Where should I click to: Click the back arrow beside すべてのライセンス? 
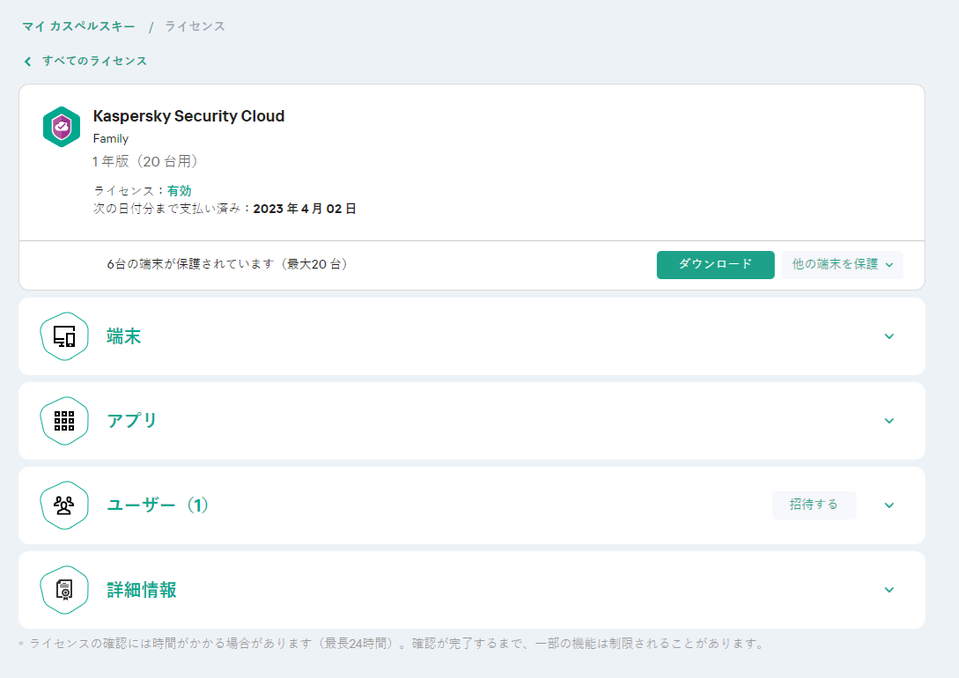tap(28, 62)
